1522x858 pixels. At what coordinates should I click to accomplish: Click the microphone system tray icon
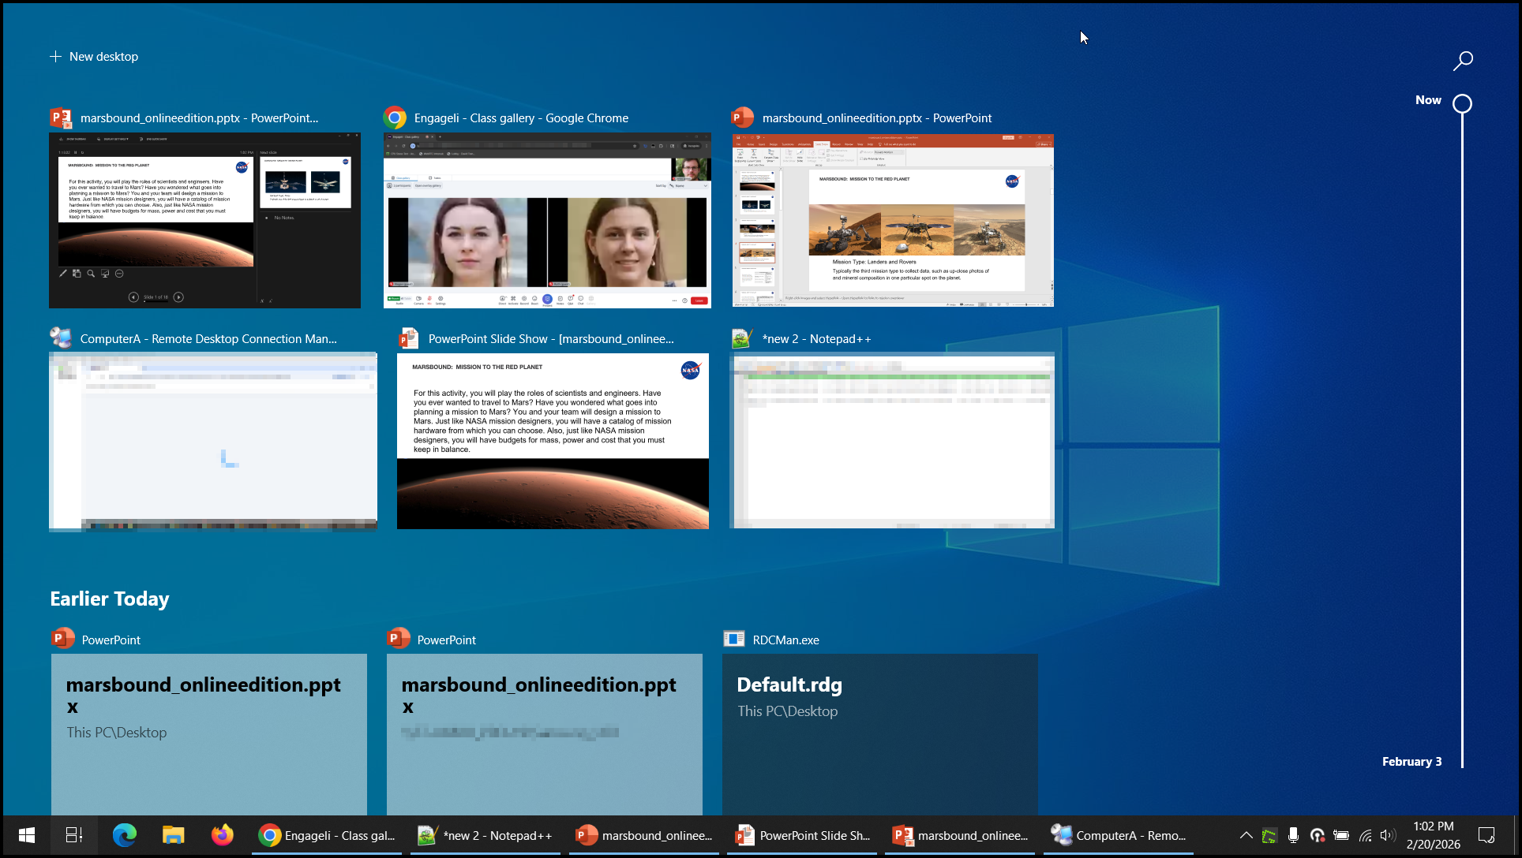(x=1293, y=835)
